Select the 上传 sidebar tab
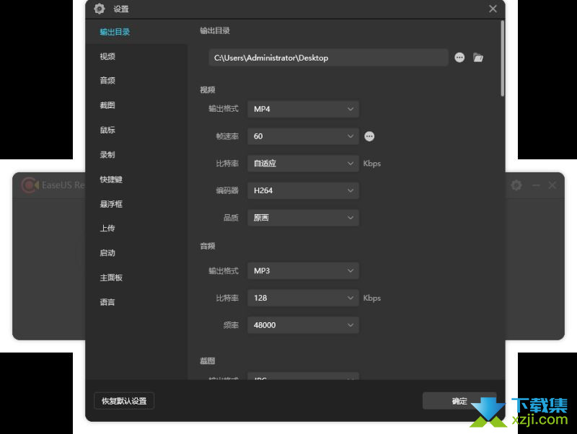This screenshot has width=577, height=434. [136, 229]
